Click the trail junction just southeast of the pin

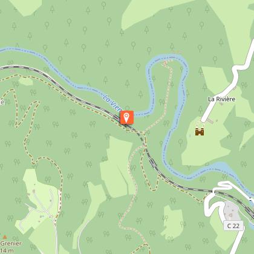pos(143,132)
